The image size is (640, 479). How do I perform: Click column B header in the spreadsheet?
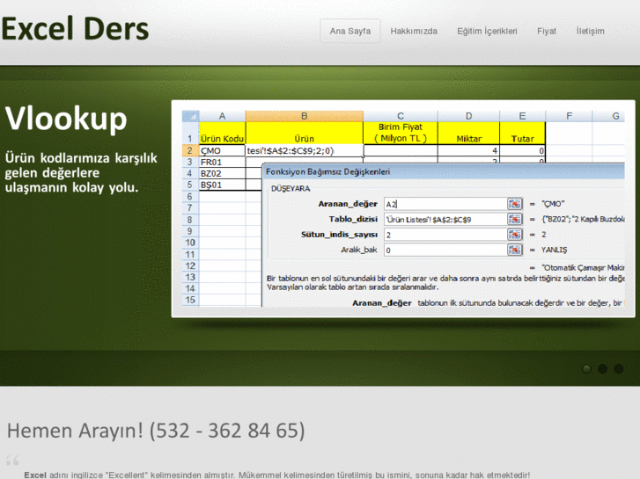305,116
